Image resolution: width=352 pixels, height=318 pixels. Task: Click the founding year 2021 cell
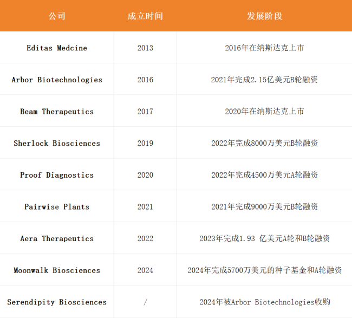(x=145, y=207)
